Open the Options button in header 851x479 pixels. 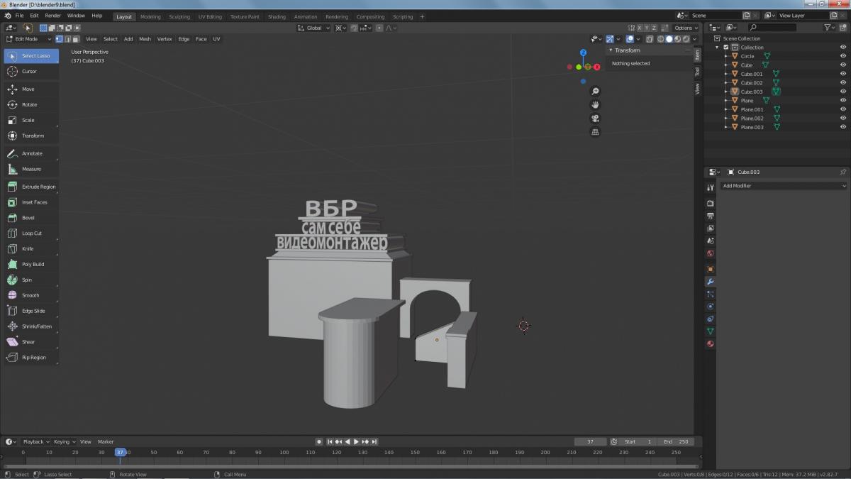pyautogui.click(x=686, y=28)
